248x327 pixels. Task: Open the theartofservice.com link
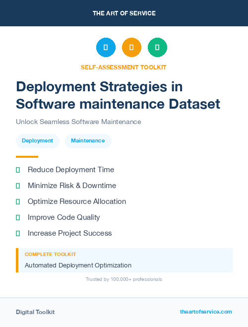pos(206,312)
